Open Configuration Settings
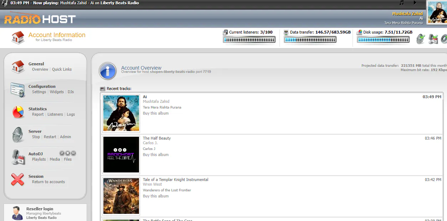This screenshot has width=447, height=221. coord(39,92)
